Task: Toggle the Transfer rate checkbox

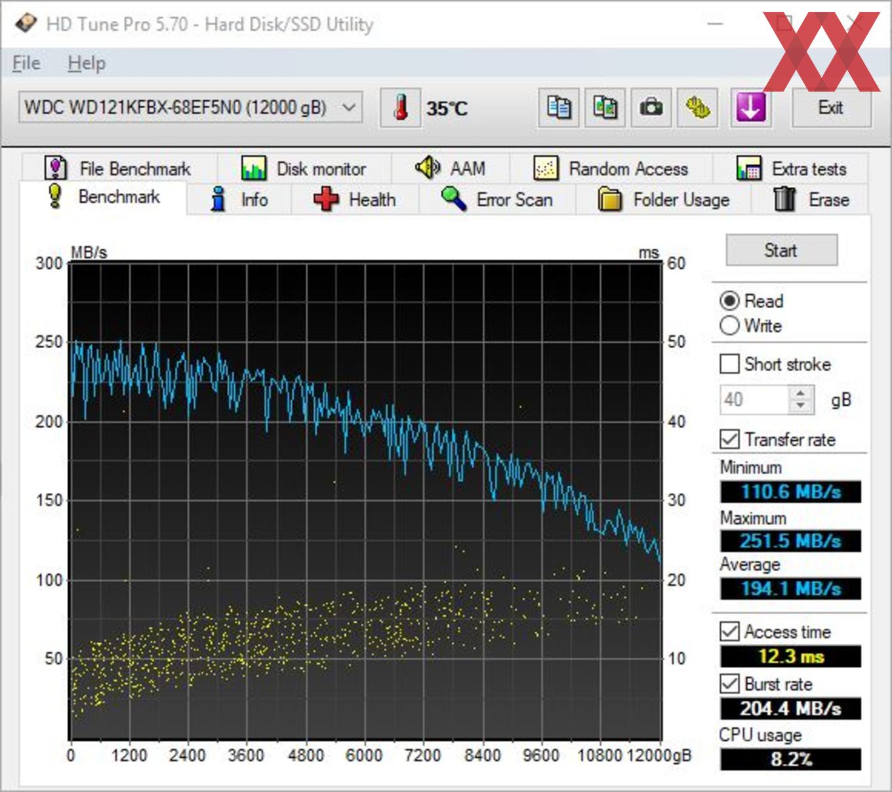Action: [729, 439]
